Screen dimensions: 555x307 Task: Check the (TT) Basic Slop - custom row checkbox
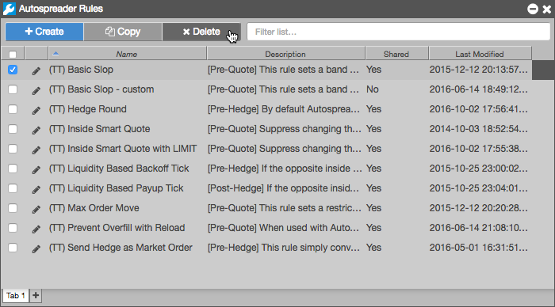[x=13, y=89]
